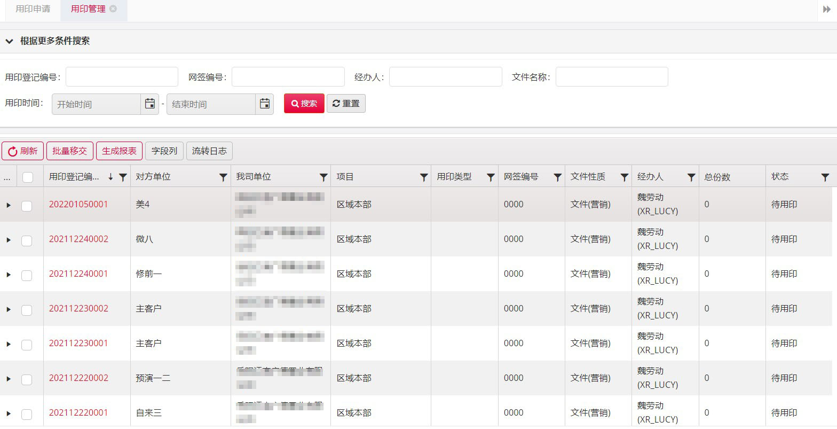Open the 状态 column filter icon
This screenshot has width=837, height=429.
point(825,177)
